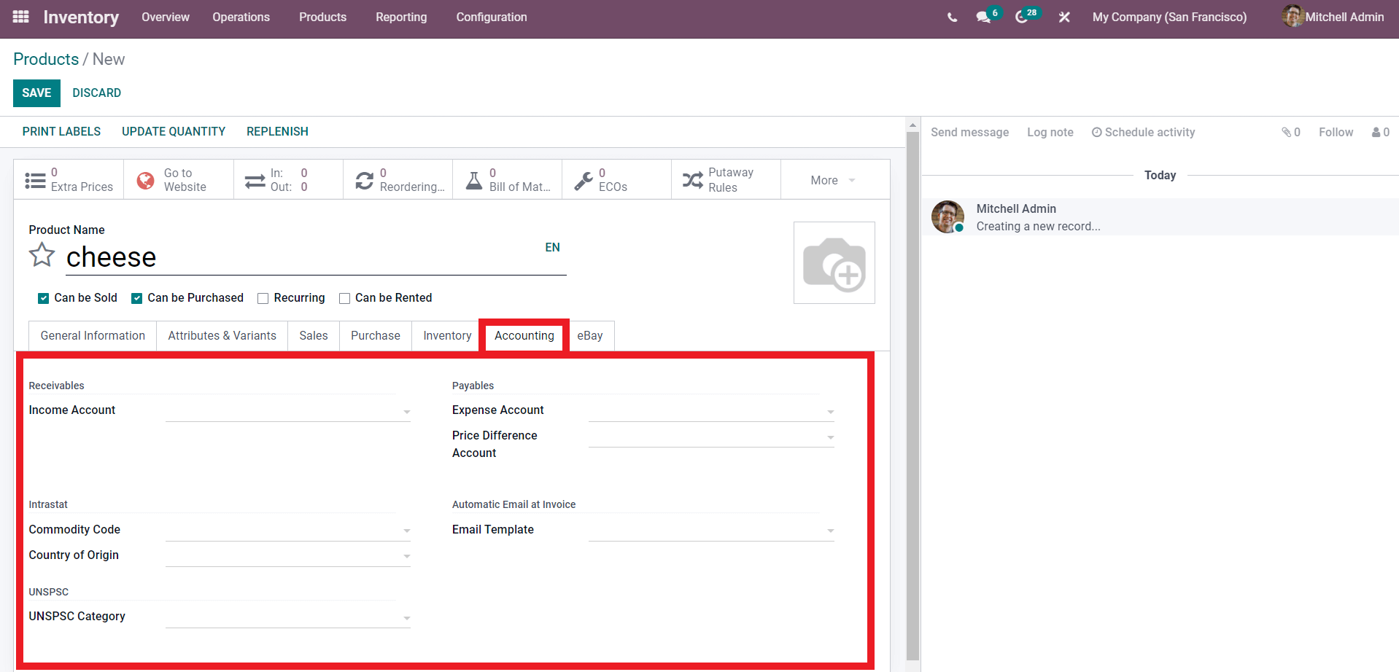Open the Reporting menu

click(401, 17)
